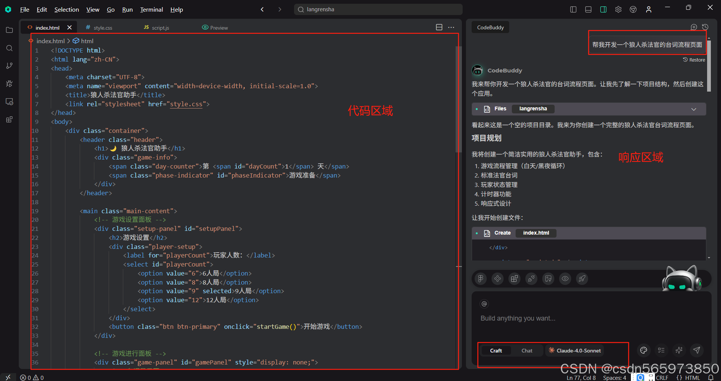Click the plug connection icon
721x381 pixels.
tap(531, 279)
